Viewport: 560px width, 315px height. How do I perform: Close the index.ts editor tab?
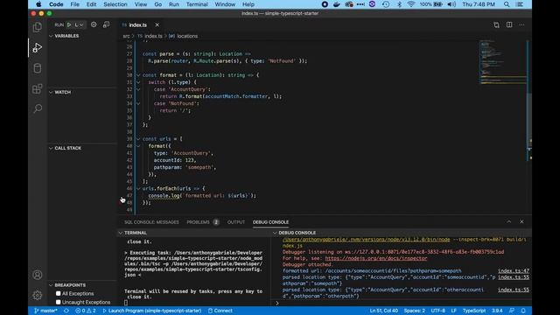pyautogui.click(x=157, y=25)
